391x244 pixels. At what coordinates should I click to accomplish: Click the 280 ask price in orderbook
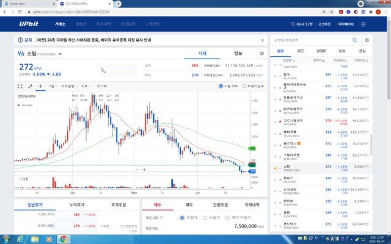click(x=76, y=215)
